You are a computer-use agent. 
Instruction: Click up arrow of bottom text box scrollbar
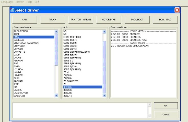pyautogui.click(x=149, y=105)
